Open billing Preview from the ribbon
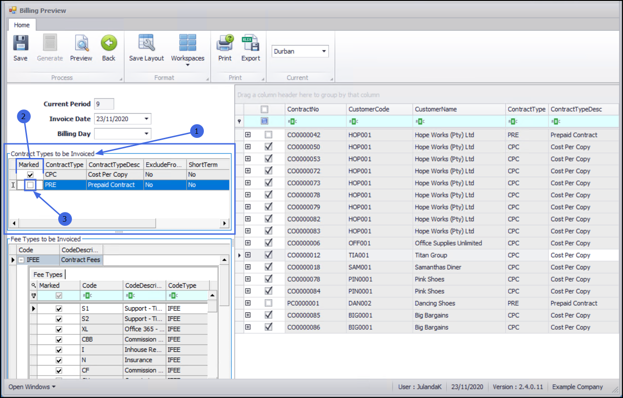623x398 pixels. click(81, 44)
